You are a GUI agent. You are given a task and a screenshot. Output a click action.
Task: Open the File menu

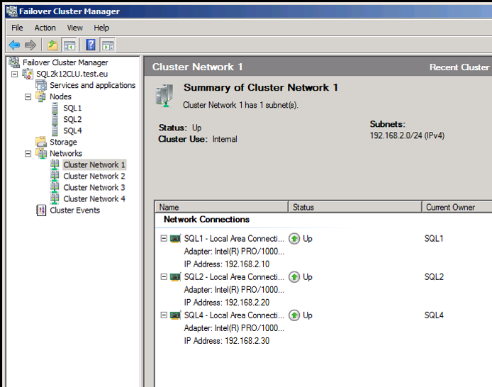pyautogui.click(x=17, y=28)
